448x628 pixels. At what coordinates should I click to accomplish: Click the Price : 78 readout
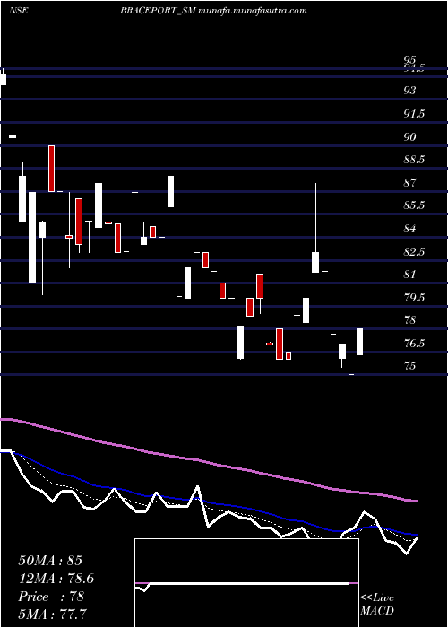pos(52,597)
